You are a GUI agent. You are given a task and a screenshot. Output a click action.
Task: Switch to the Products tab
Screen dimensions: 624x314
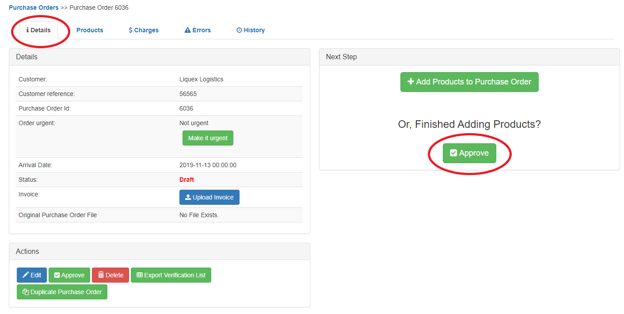[90, 30]
